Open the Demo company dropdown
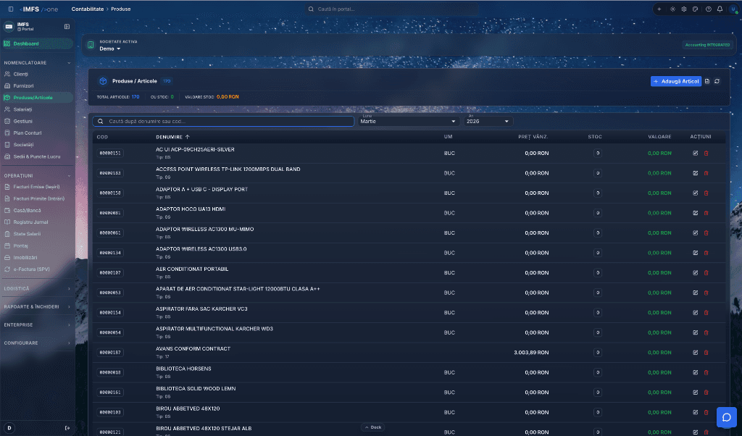 coord(110,49)
